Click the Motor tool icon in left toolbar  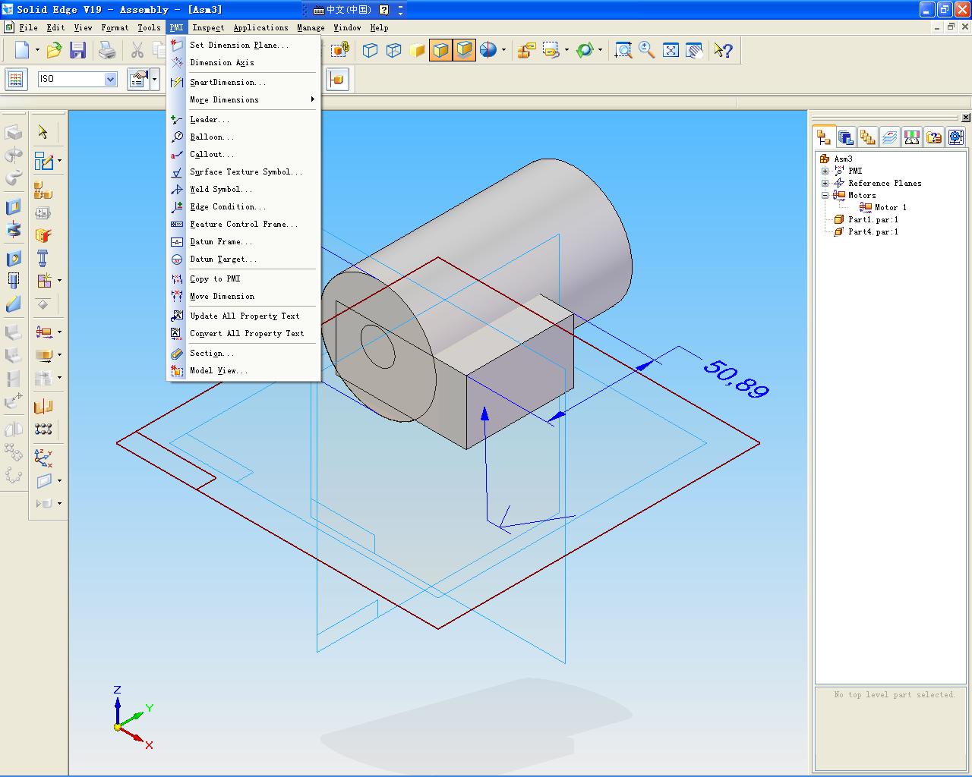43,332
